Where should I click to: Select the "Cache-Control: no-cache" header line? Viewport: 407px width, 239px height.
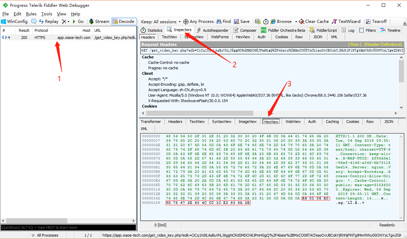169,62
